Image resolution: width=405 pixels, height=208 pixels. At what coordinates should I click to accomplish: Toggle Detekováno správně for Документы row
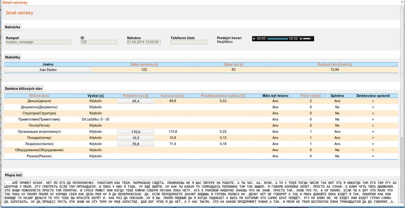coord(373,107)
